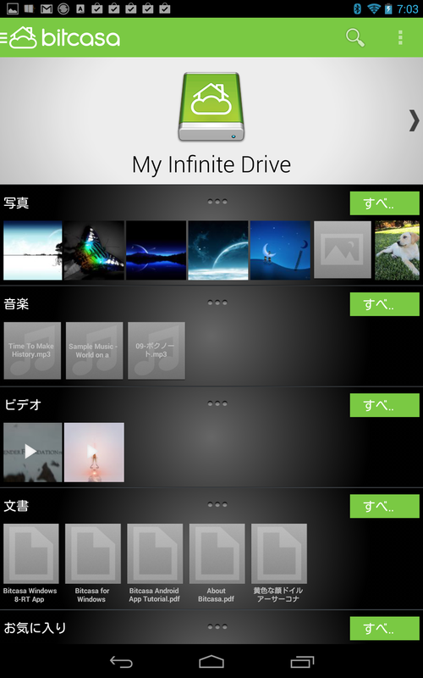Screen dimensions: 423x678
Task: Tap the Android back button
Action: (x=121, y=662)
